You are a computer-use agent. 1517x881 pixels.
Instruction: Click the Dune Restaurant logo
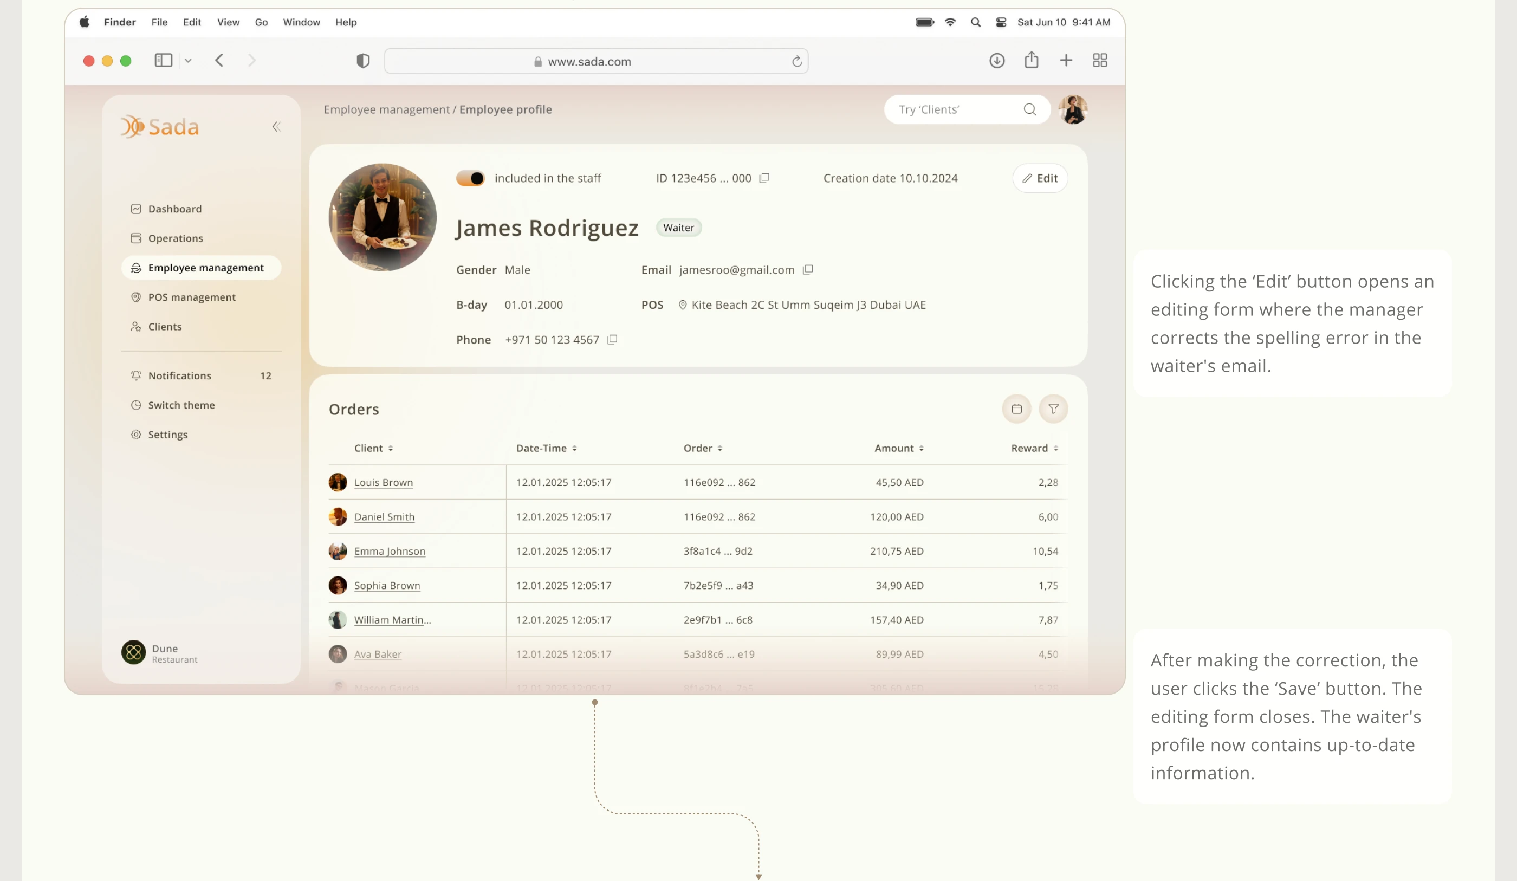coord(134,652)
